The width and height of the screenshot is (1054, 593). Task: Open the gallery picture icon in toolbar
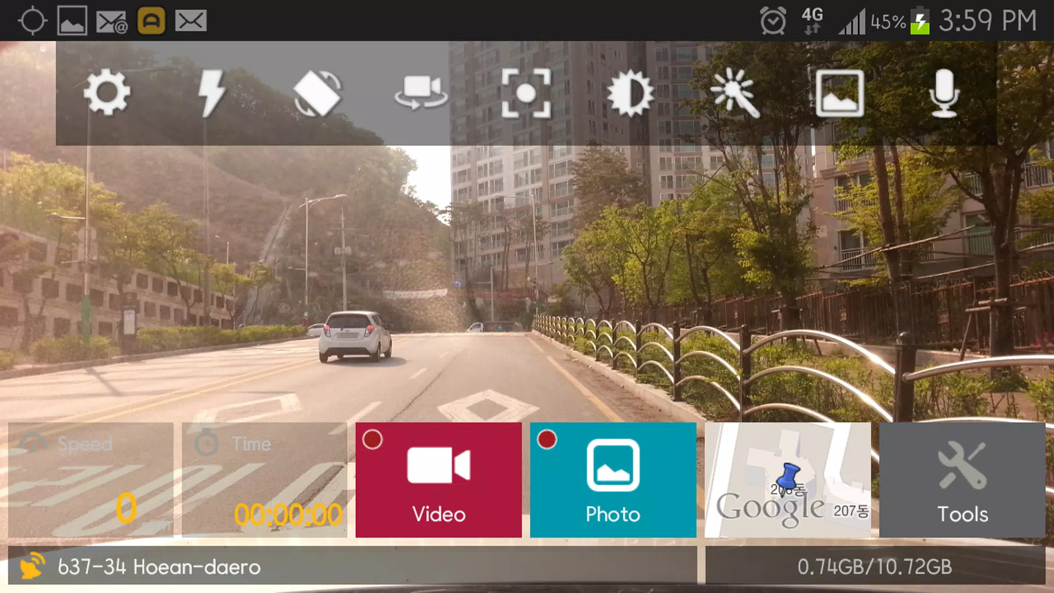[x=839, y=93]
